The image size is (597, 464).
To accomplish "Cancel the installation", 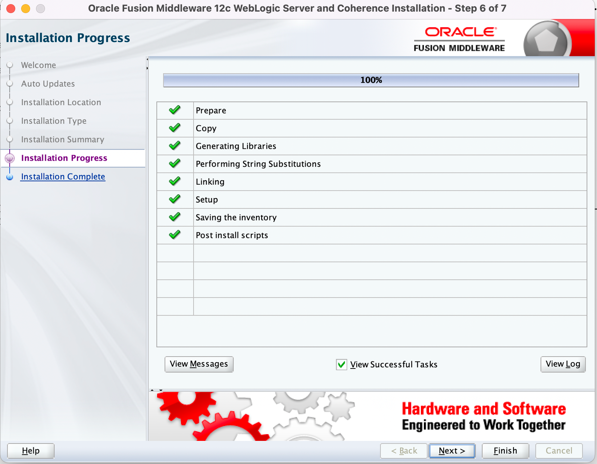I will (x=559, y=451).
